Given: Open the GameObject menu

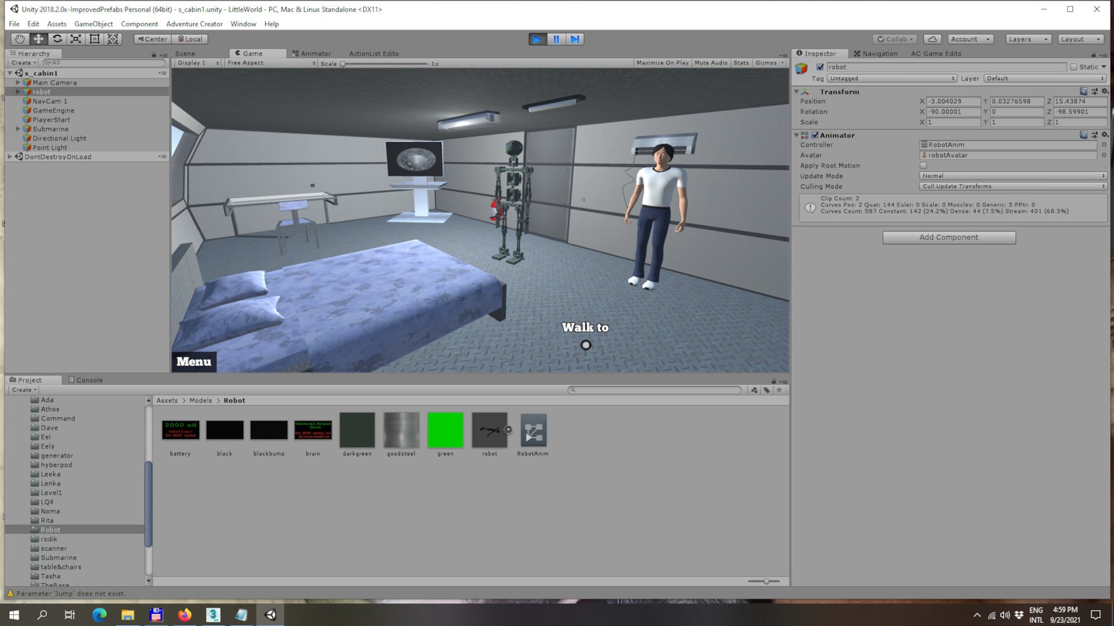Looking at the screenshot, I should tap(93, 24).
